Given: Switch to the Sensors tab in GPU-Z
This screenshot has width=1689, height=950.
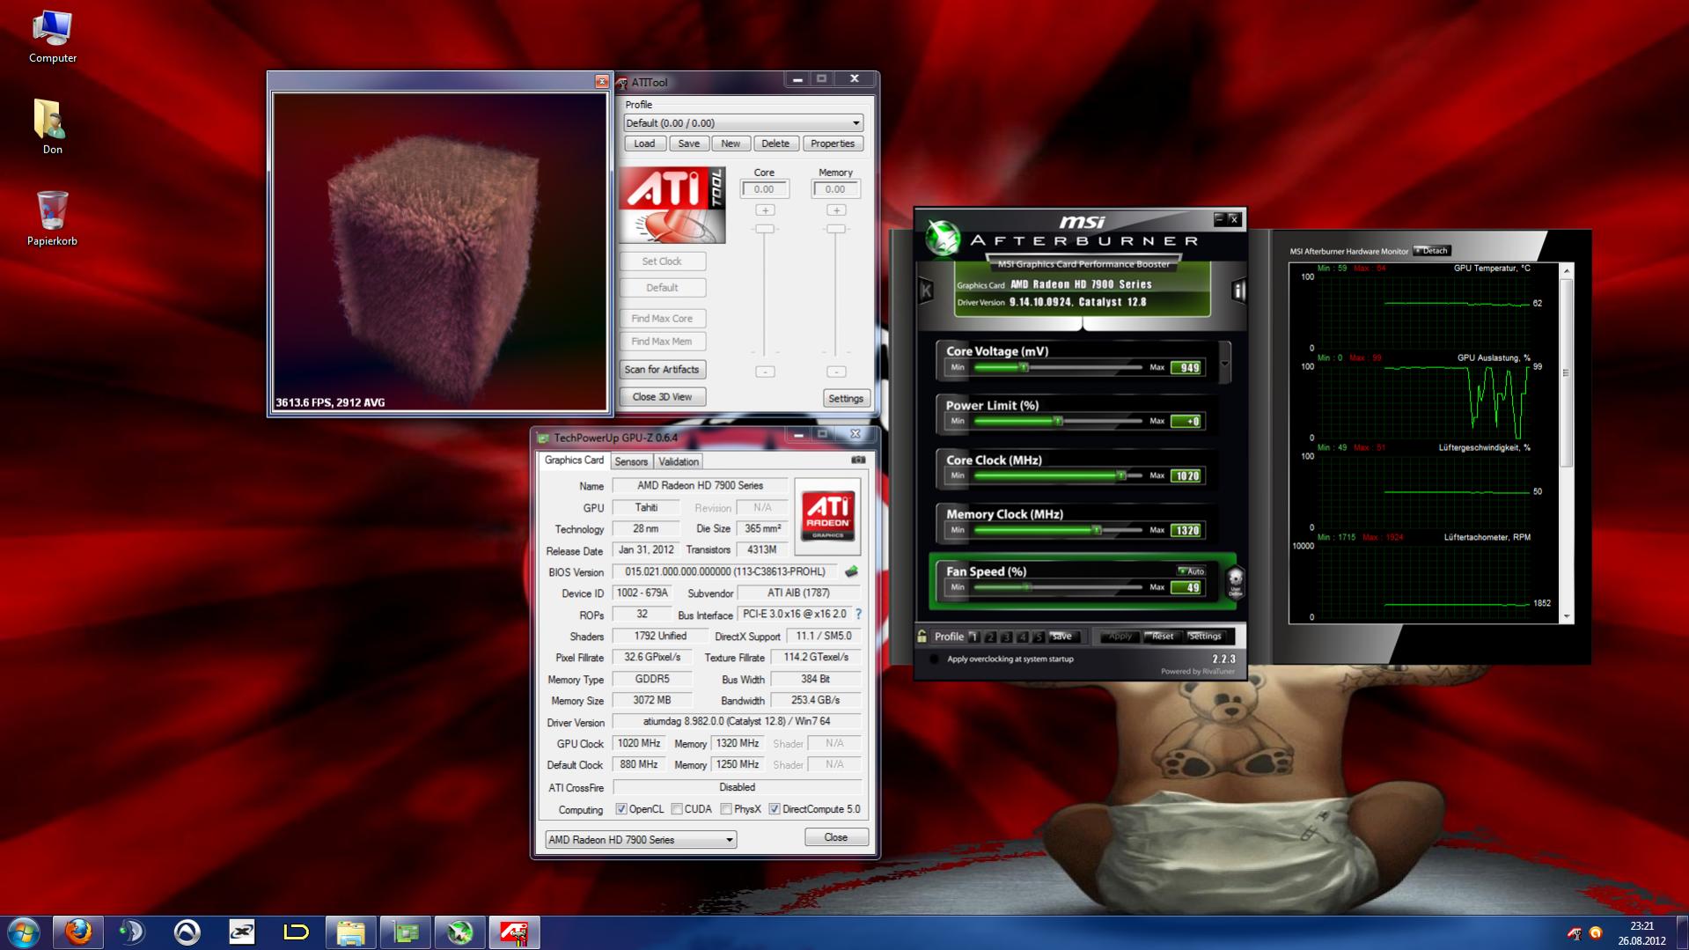Looking at the screenshot, I should (631, 461).
